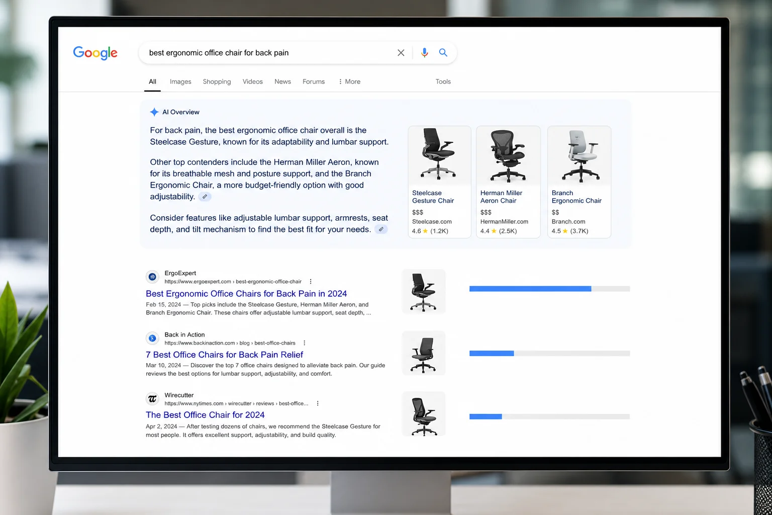
Task: Click the $$$ price under Steelcase Gesture
Action: (x=418, y=212)
